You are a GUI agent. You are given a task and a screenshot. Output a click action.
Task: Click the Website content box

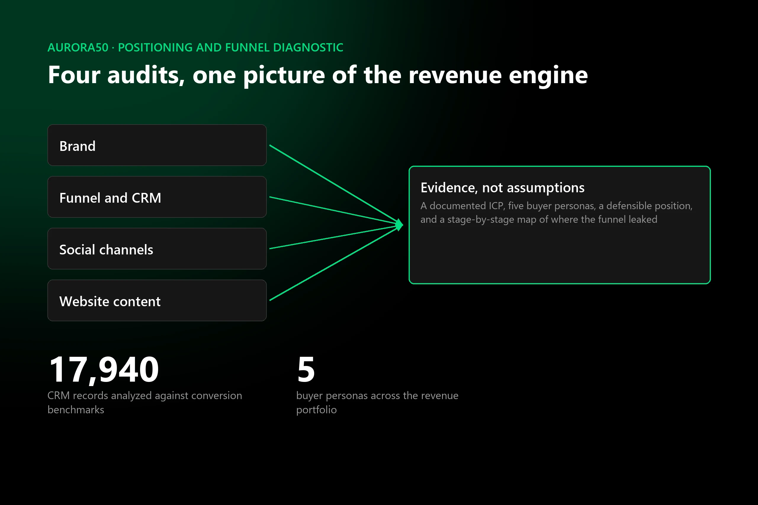tap(157, 301)
